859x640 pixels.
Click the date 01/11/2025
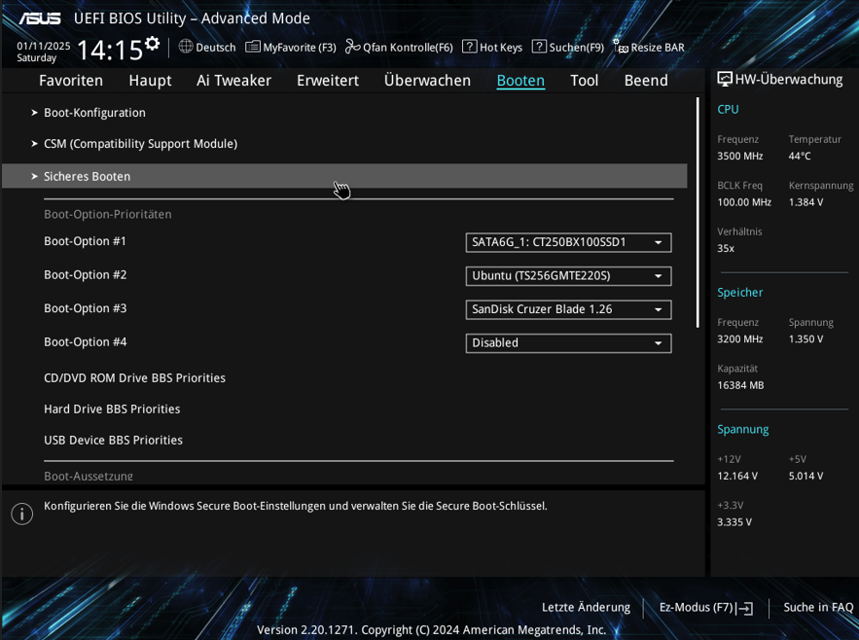43,46
